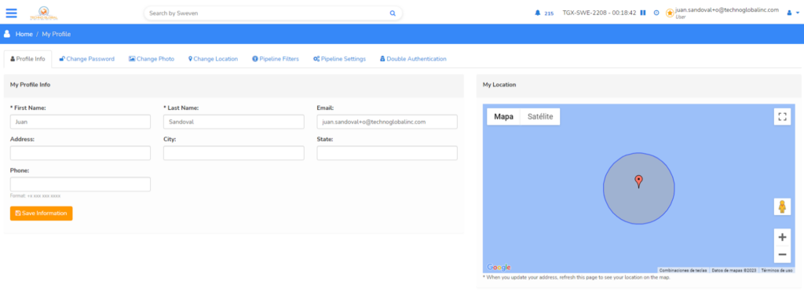Click the First Name input field
The width and height of the screenshot is (804, 303).
[x=81, y=122]
